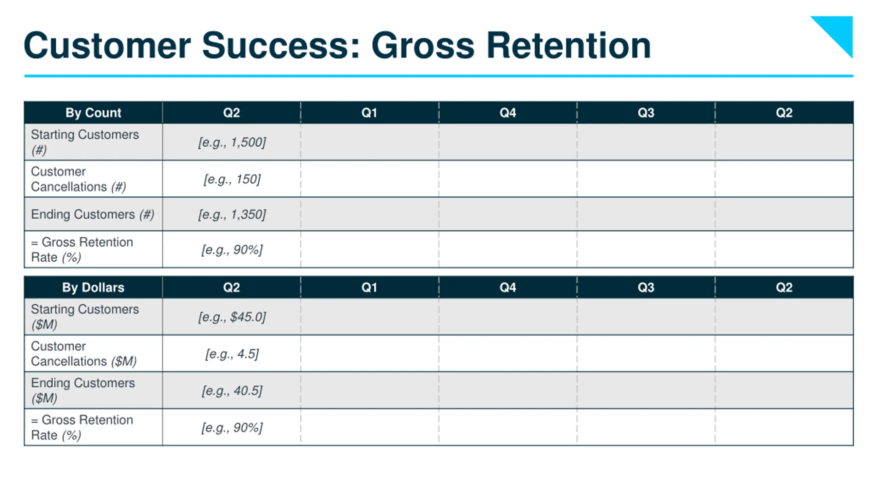
Task: Click the blue horizontal line under title
Action: click(439, 76)
